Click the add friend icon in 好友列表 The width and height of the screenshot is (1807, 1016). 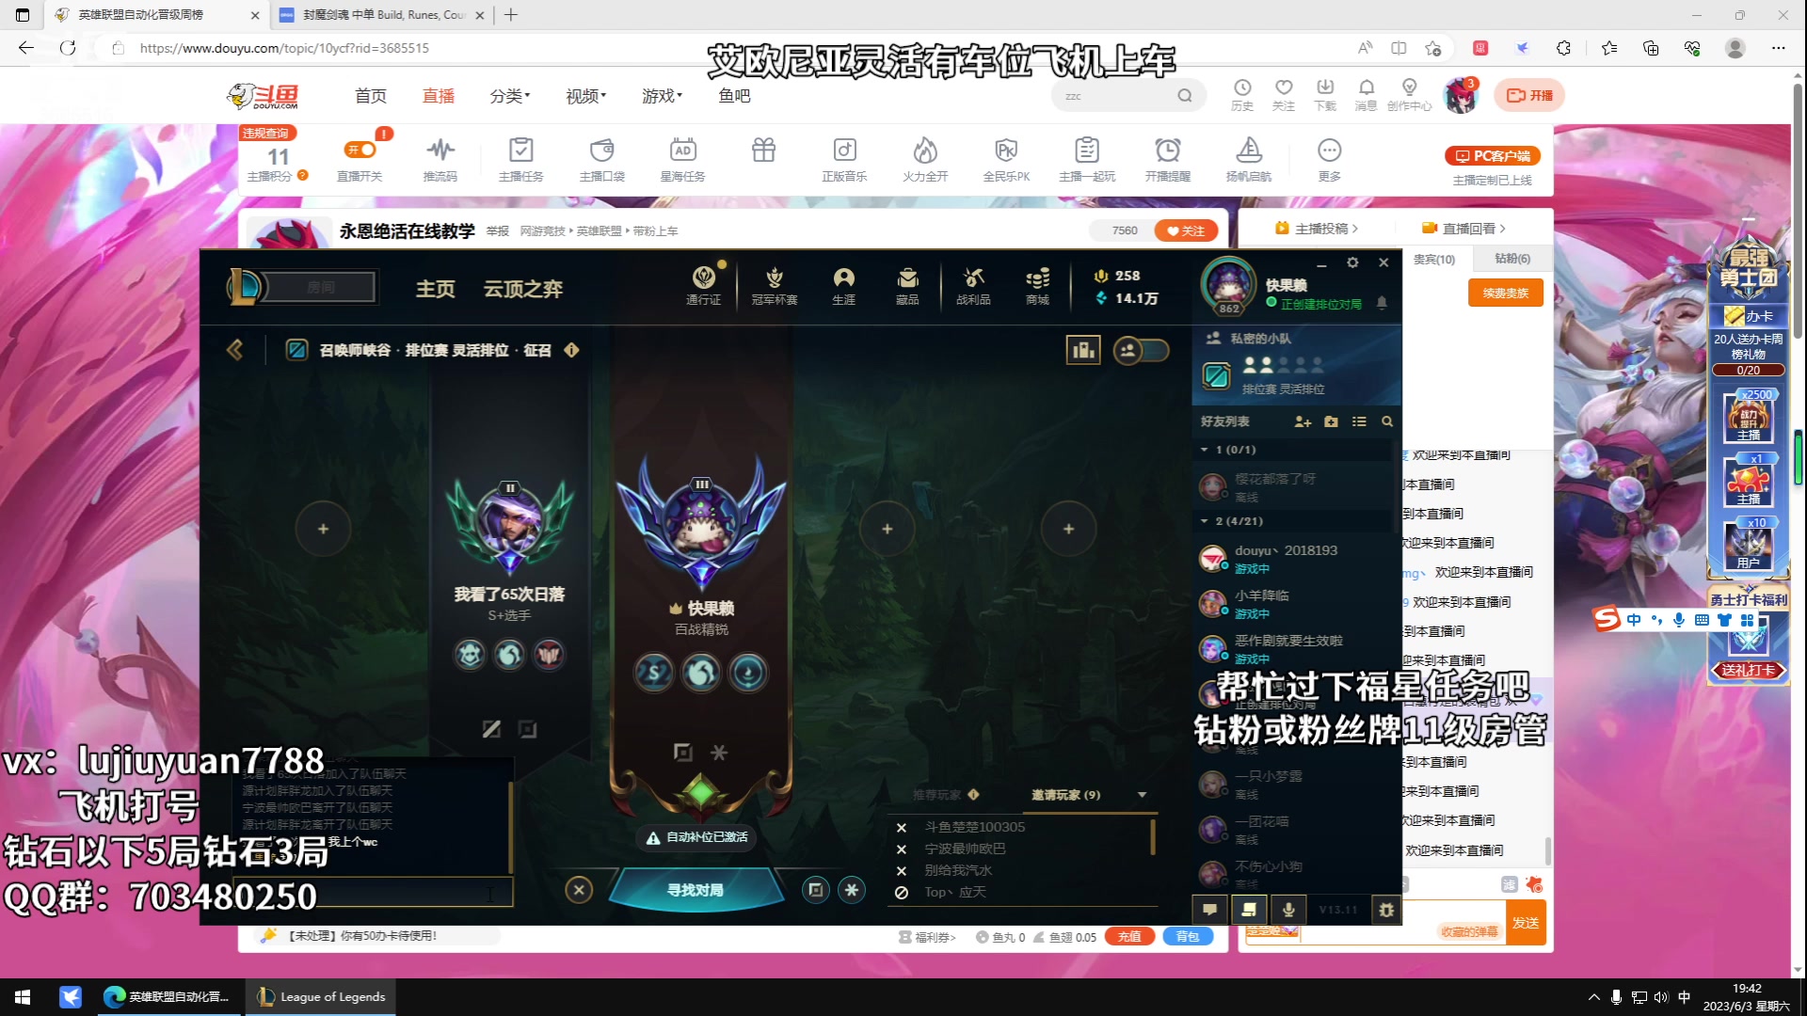click(1303, 421)
